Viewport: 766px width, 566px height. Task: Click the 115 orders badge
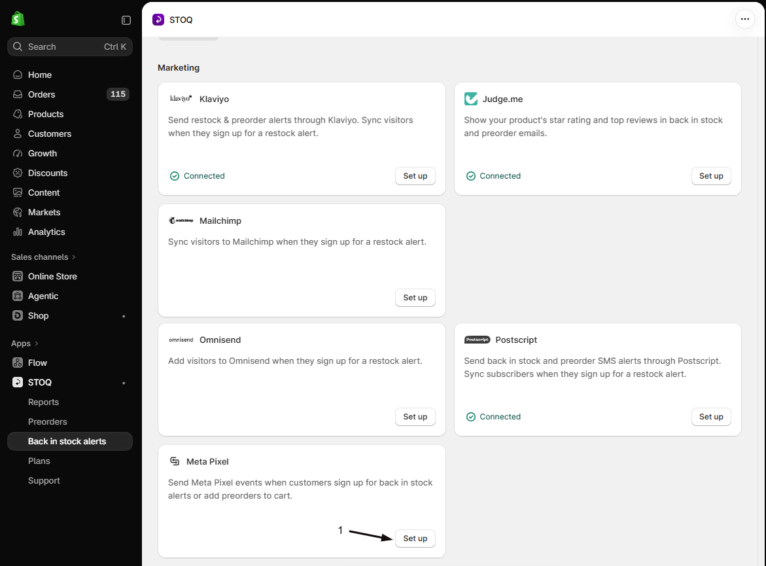(x=118, y=94)
